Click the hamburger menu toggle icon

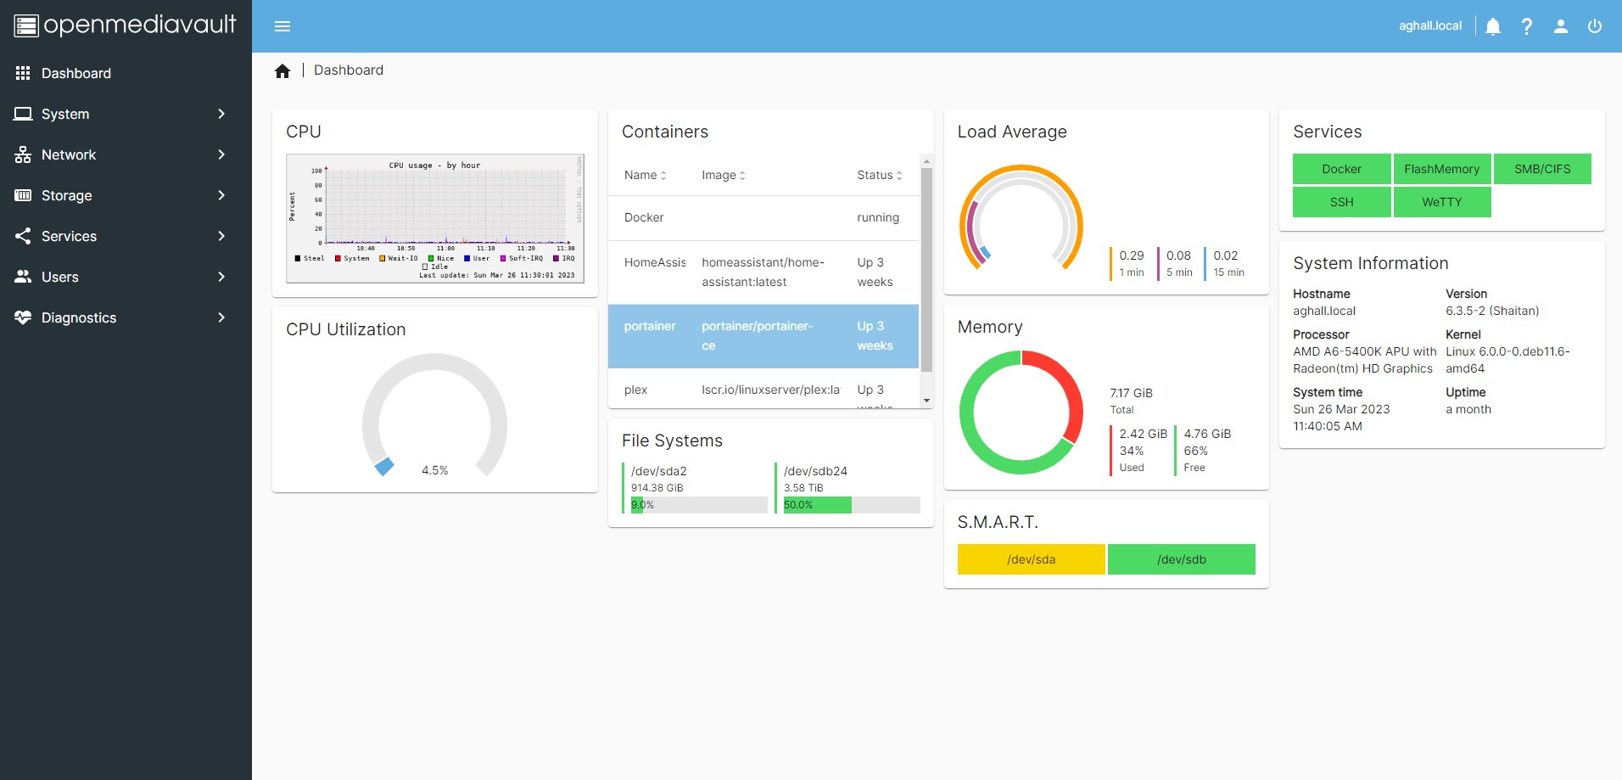pos(282,26)
